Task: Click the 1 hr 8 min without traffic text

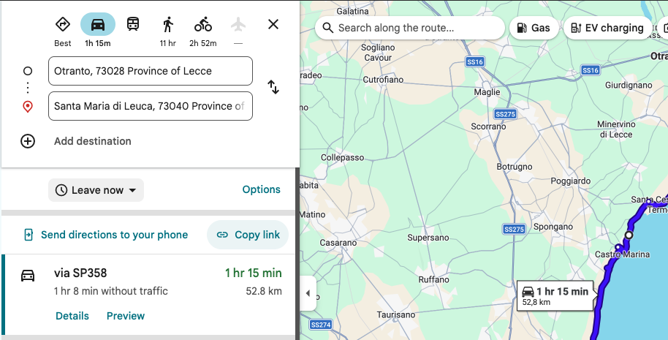Action: (x=111, y=291)
